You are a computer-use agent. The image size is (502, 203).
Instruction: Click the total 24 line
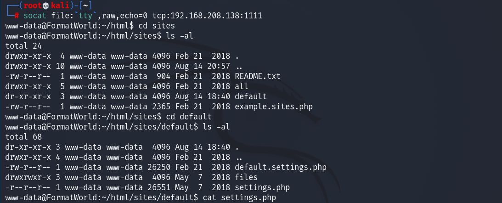[23, 46]
